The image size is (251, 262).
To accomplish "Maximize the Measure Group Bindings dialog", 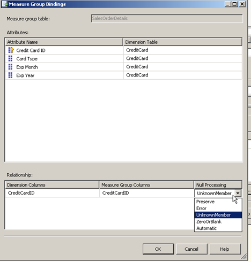I will 234,4.
